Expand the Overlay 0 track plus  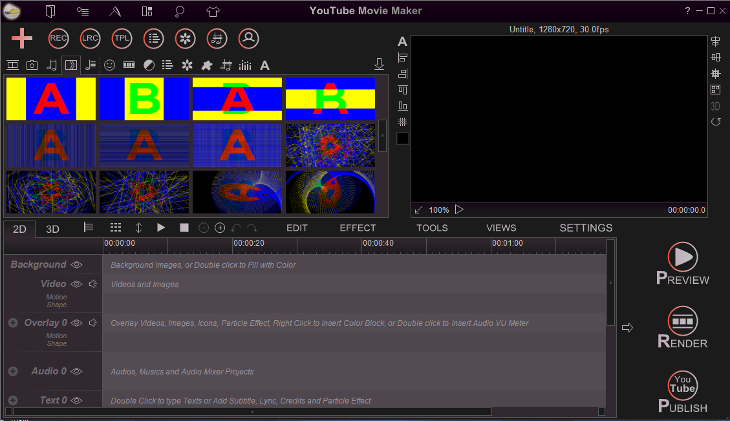coord(13,323)
